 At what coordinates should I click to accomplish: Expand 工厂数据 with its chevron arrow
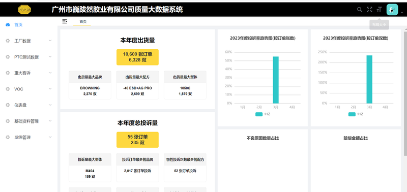[x=50, y=41]
